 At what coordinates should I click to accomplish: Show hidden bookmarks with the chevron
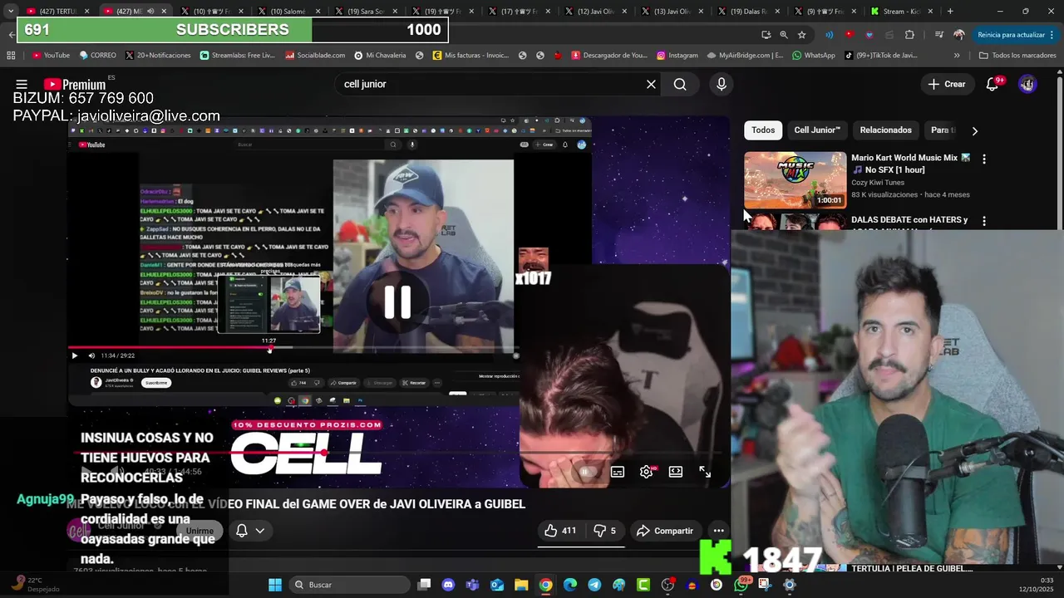pyautogui.click(x=957, y=55)
